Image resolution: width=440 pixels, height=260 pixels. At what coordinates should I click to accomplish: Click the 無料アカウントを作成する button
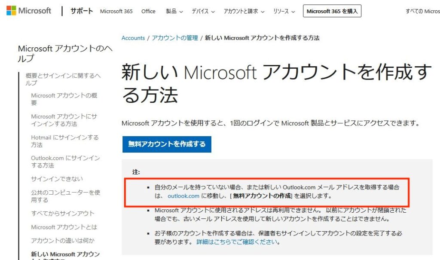[x=167, y=144]
